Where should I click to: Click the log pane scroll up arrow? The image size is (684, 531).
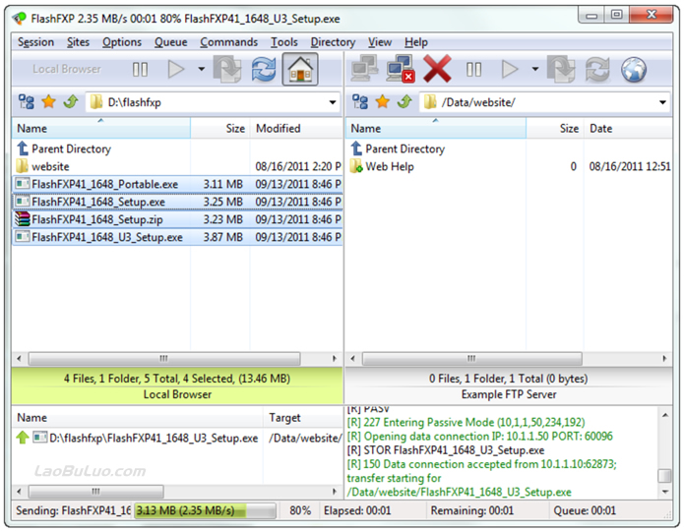coord(664,415)
